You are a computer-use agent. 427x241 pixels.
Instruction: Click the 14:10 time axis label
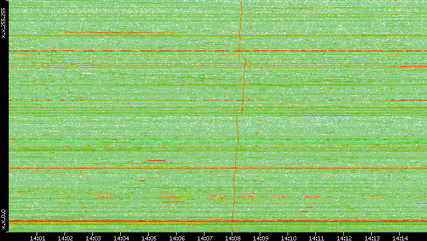coord(288,238)
